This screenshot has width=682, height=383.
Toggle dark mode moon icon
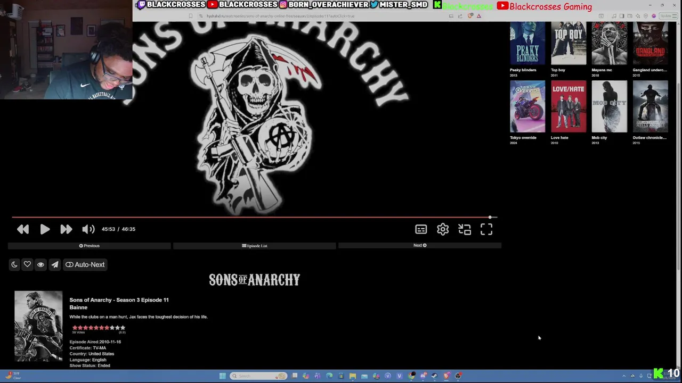coord(14,264)
